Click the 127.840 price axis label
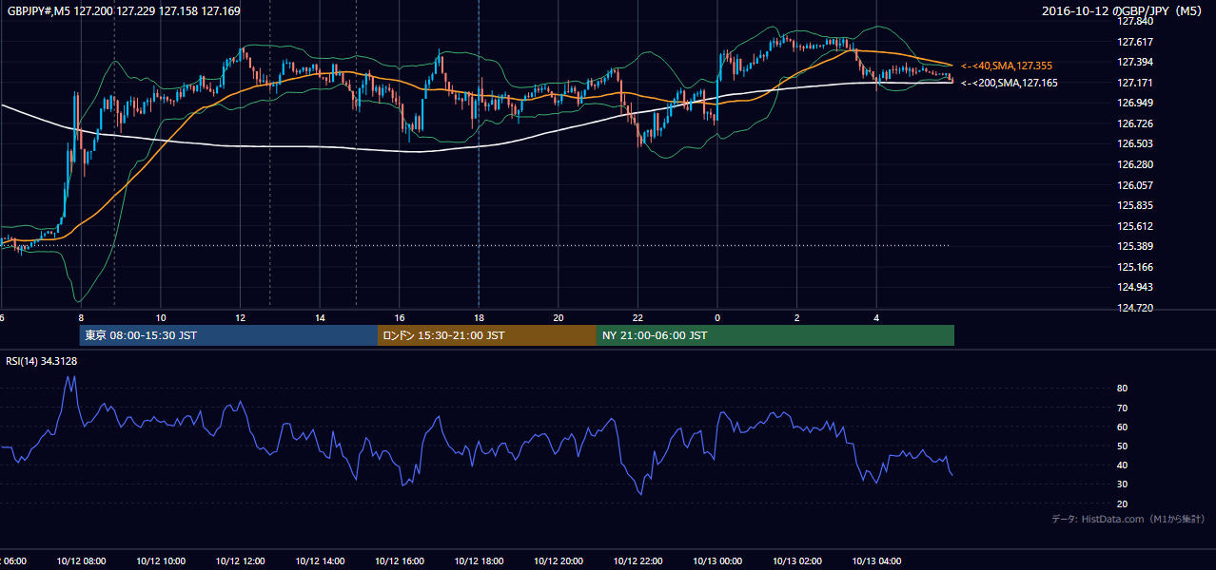The height and width of the screenshot is (570, 1216). click(x=1134, y=21)
